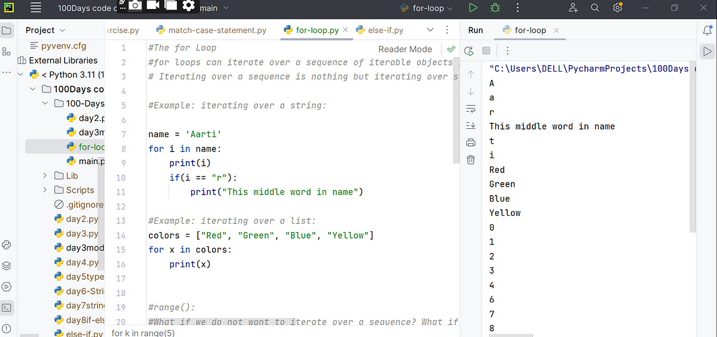Collapse the Python 3.11 node

tap(22, 75)
